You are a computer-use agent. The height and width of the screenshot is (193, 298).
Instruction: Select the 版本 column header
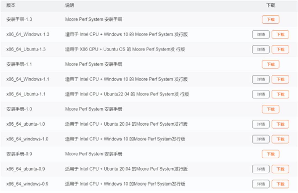[x=10, y=5]
